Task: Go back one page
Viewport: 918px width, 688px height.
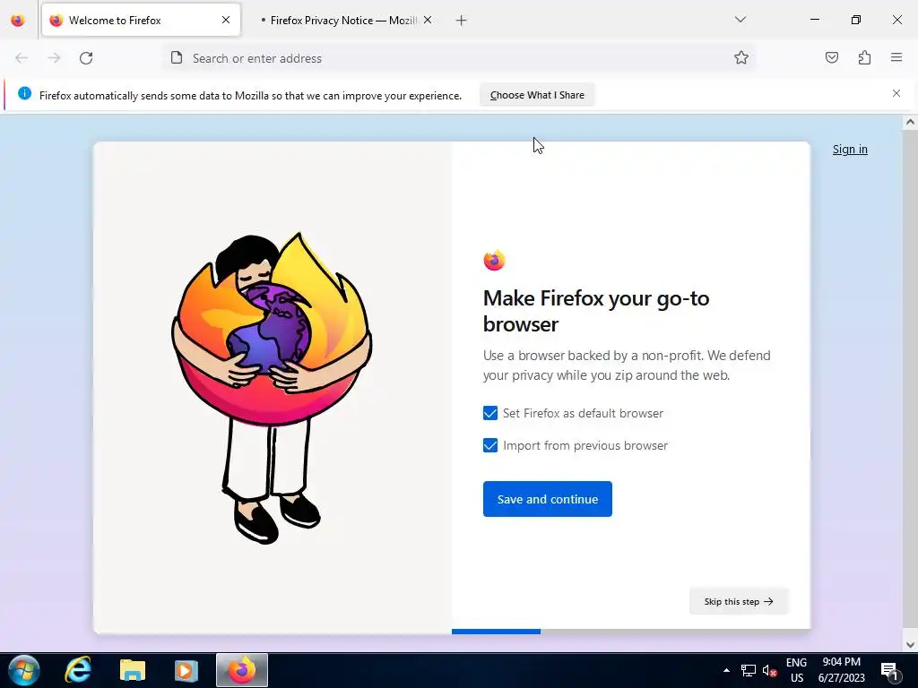Action: (x=22, y=58)
